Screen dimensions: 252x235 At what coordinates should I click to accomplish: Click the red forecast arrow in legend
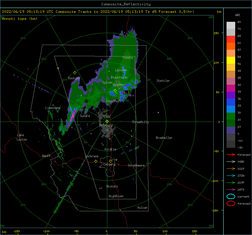point(231,155)
